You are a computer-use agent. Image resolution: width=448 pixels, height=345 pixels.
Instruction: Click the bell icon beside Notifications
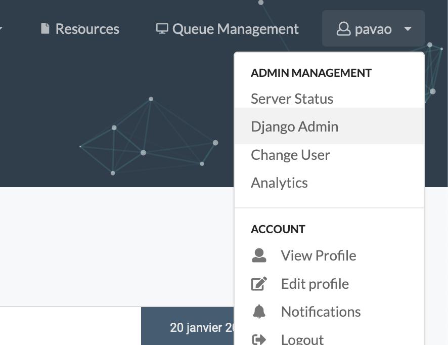[259, 312]
